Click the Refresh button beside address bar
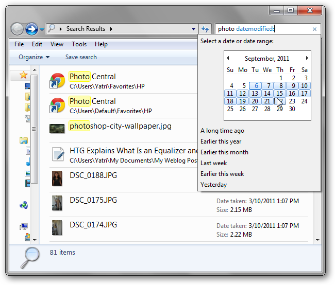This screenshot has width=335, height=285. 205,29
